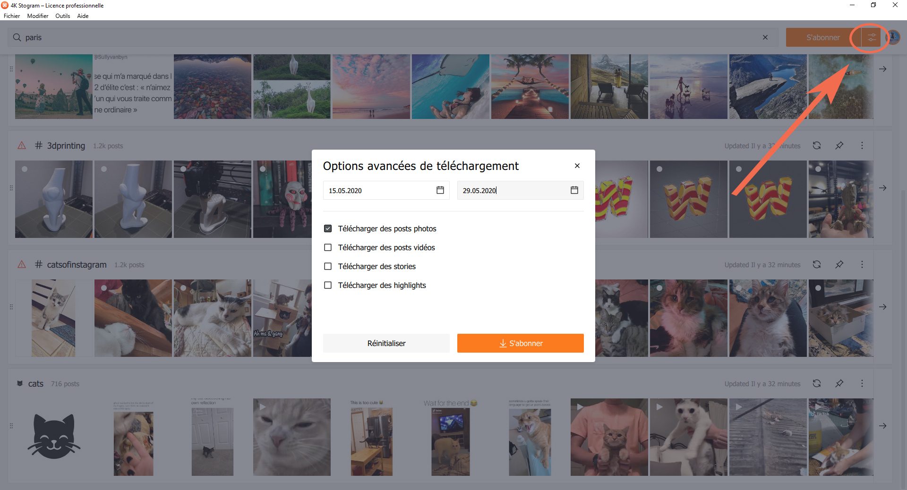Click the start date field 15.05.2020
Screen dimensions: 907x490
378,190
